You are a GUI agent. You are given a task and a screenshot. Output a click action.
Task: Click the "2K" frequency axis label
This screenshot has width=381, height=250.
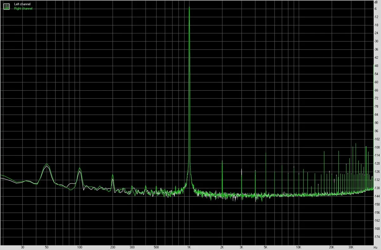coord(222,247)
